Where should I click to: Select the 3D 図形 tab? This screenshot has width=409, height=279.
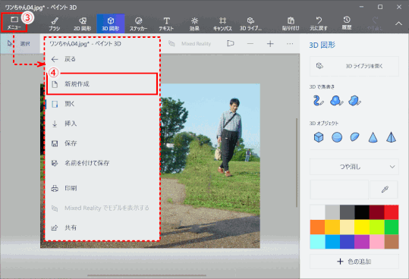point(111,24)
